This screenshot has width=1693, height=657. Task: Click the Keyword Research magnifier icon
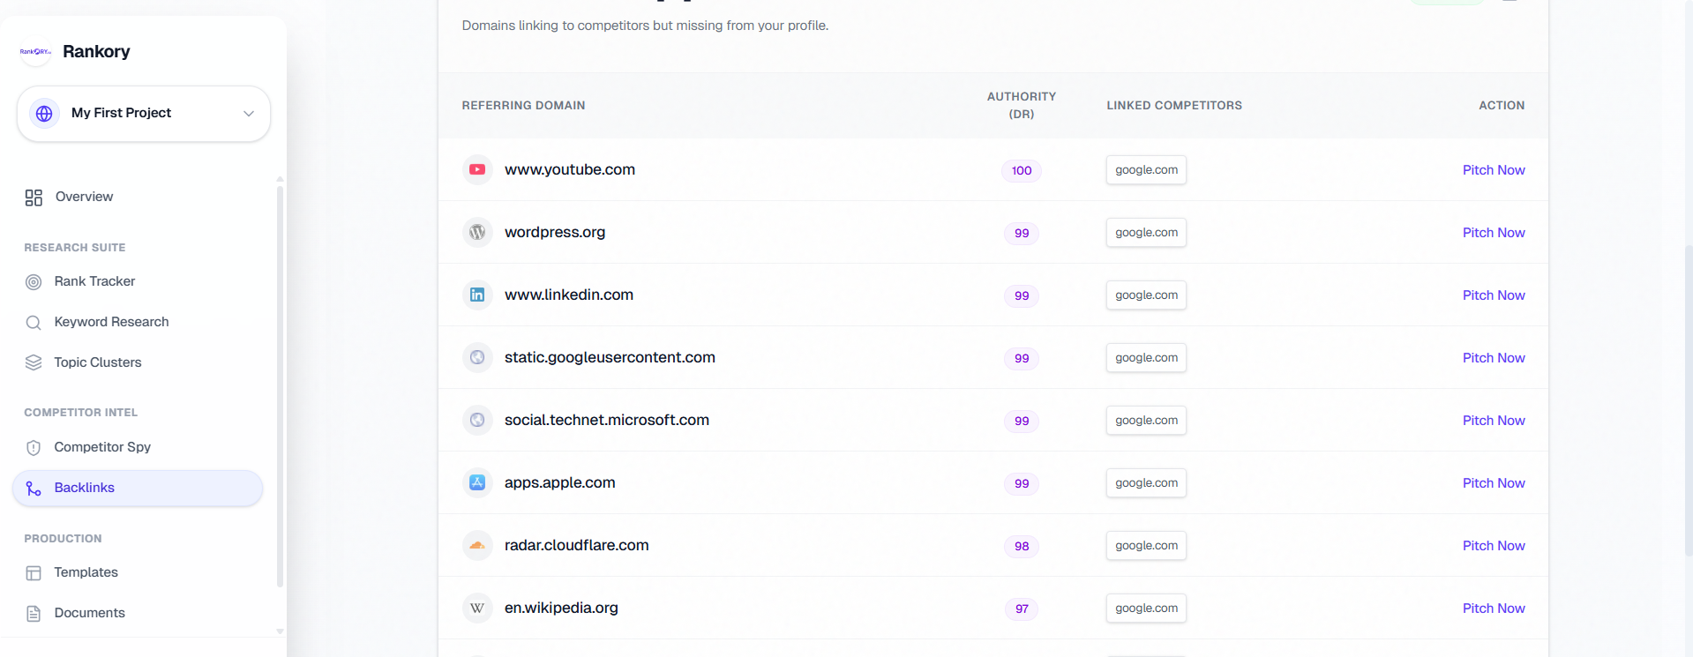34,323
